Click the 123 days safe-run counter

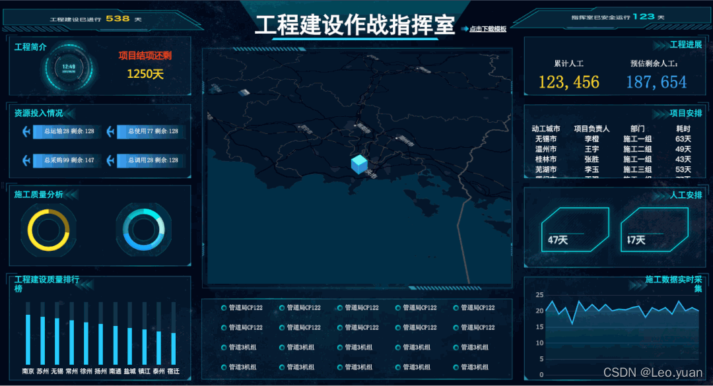pyautogui.click(x=644, y=16)
